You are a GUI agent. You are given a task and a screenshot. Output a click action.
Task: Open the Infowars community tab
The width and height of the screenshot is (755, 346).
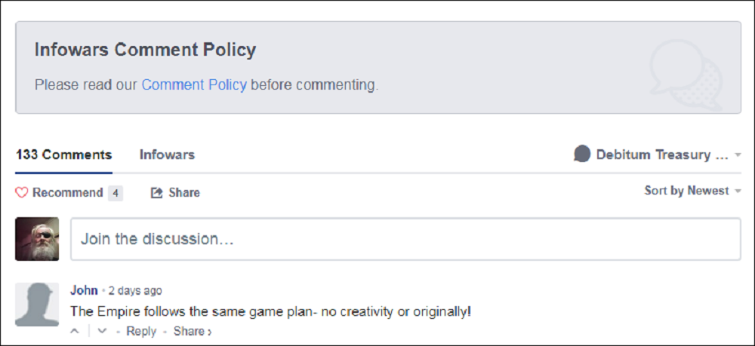click(167, 155)
